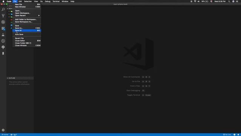Choose Close Folder from File menu
The image size is (241, 136).
click(x=27, y=43)
